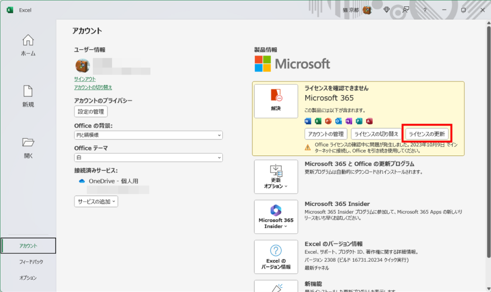This screenshot has width=491, height=292.
Task: Click the Access app icon
Action: coord(369,121)
